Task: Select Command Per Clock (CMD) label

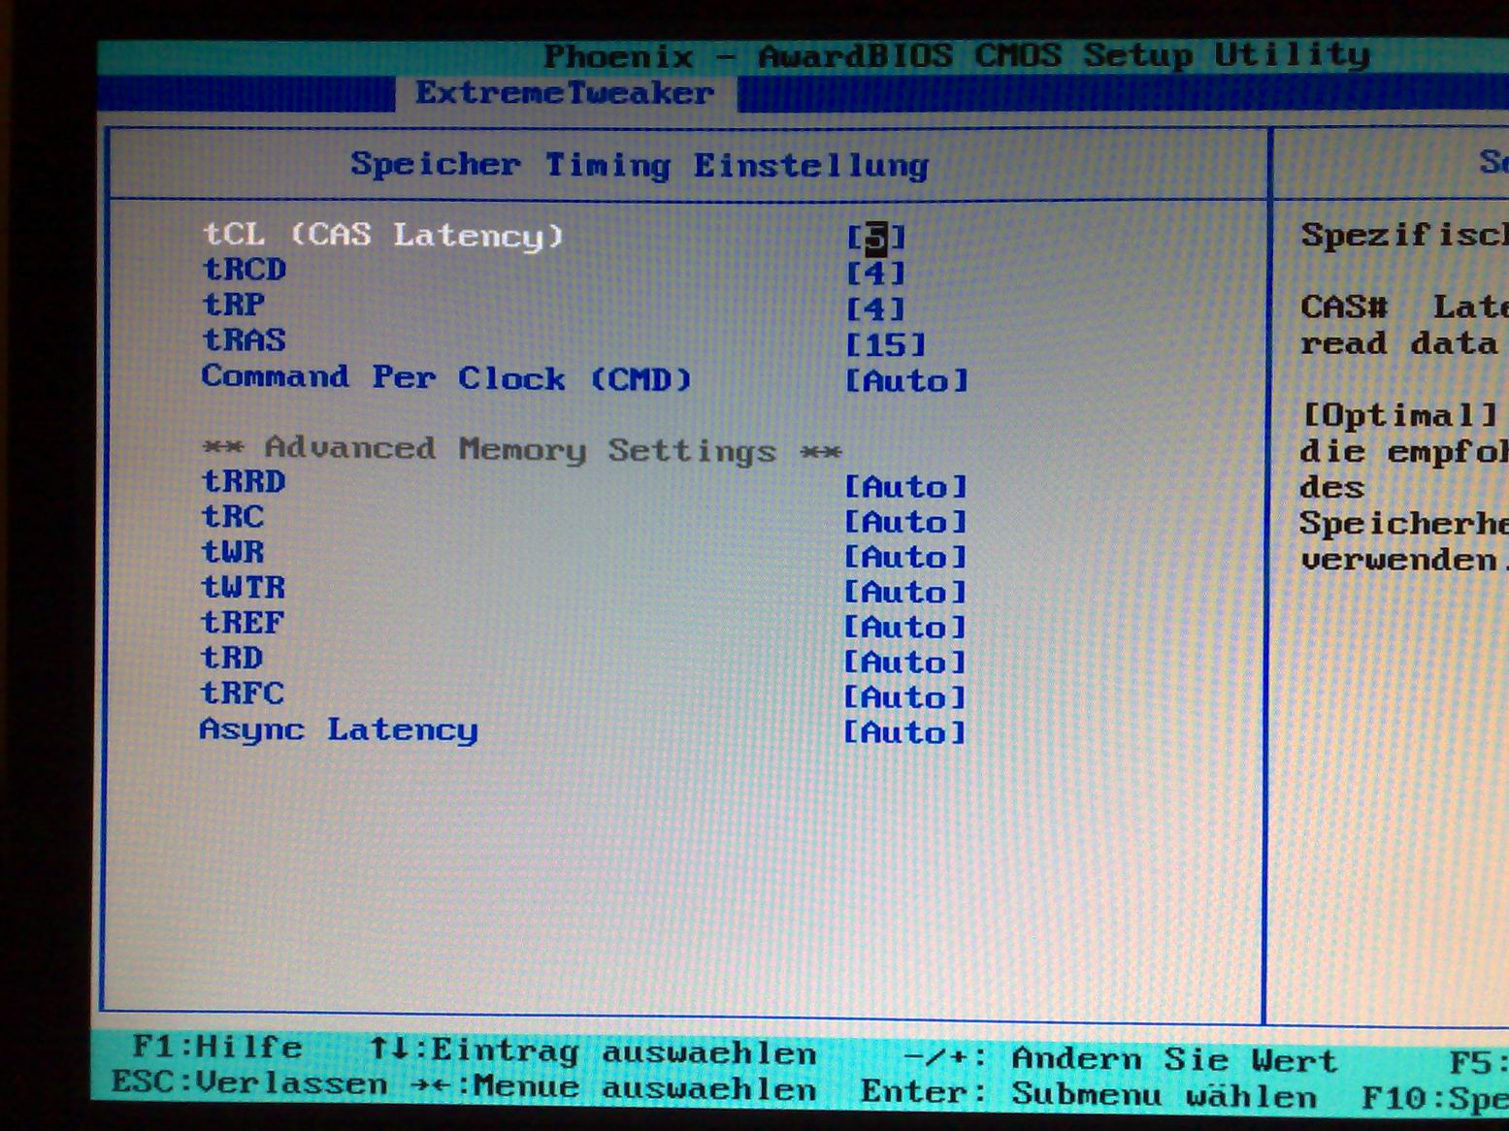Action: (x=446, y=377)
